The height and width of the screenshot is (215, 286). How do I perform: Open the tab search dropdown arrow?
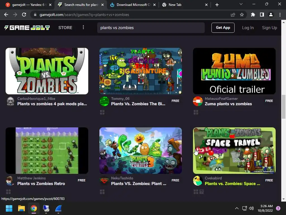pyautogui.click(x=241, y=4)
